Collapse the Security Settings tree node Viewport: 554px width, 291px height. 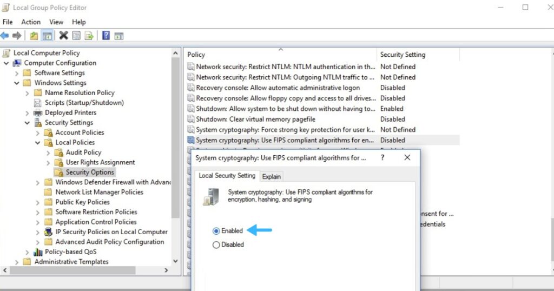tap(28, 123)
